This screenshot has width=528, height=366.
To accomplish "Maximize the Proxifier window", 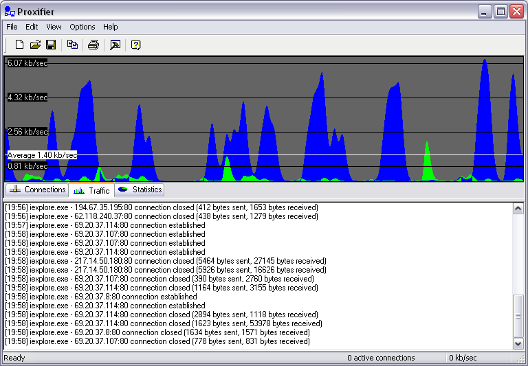I will [x=500, y=12].
